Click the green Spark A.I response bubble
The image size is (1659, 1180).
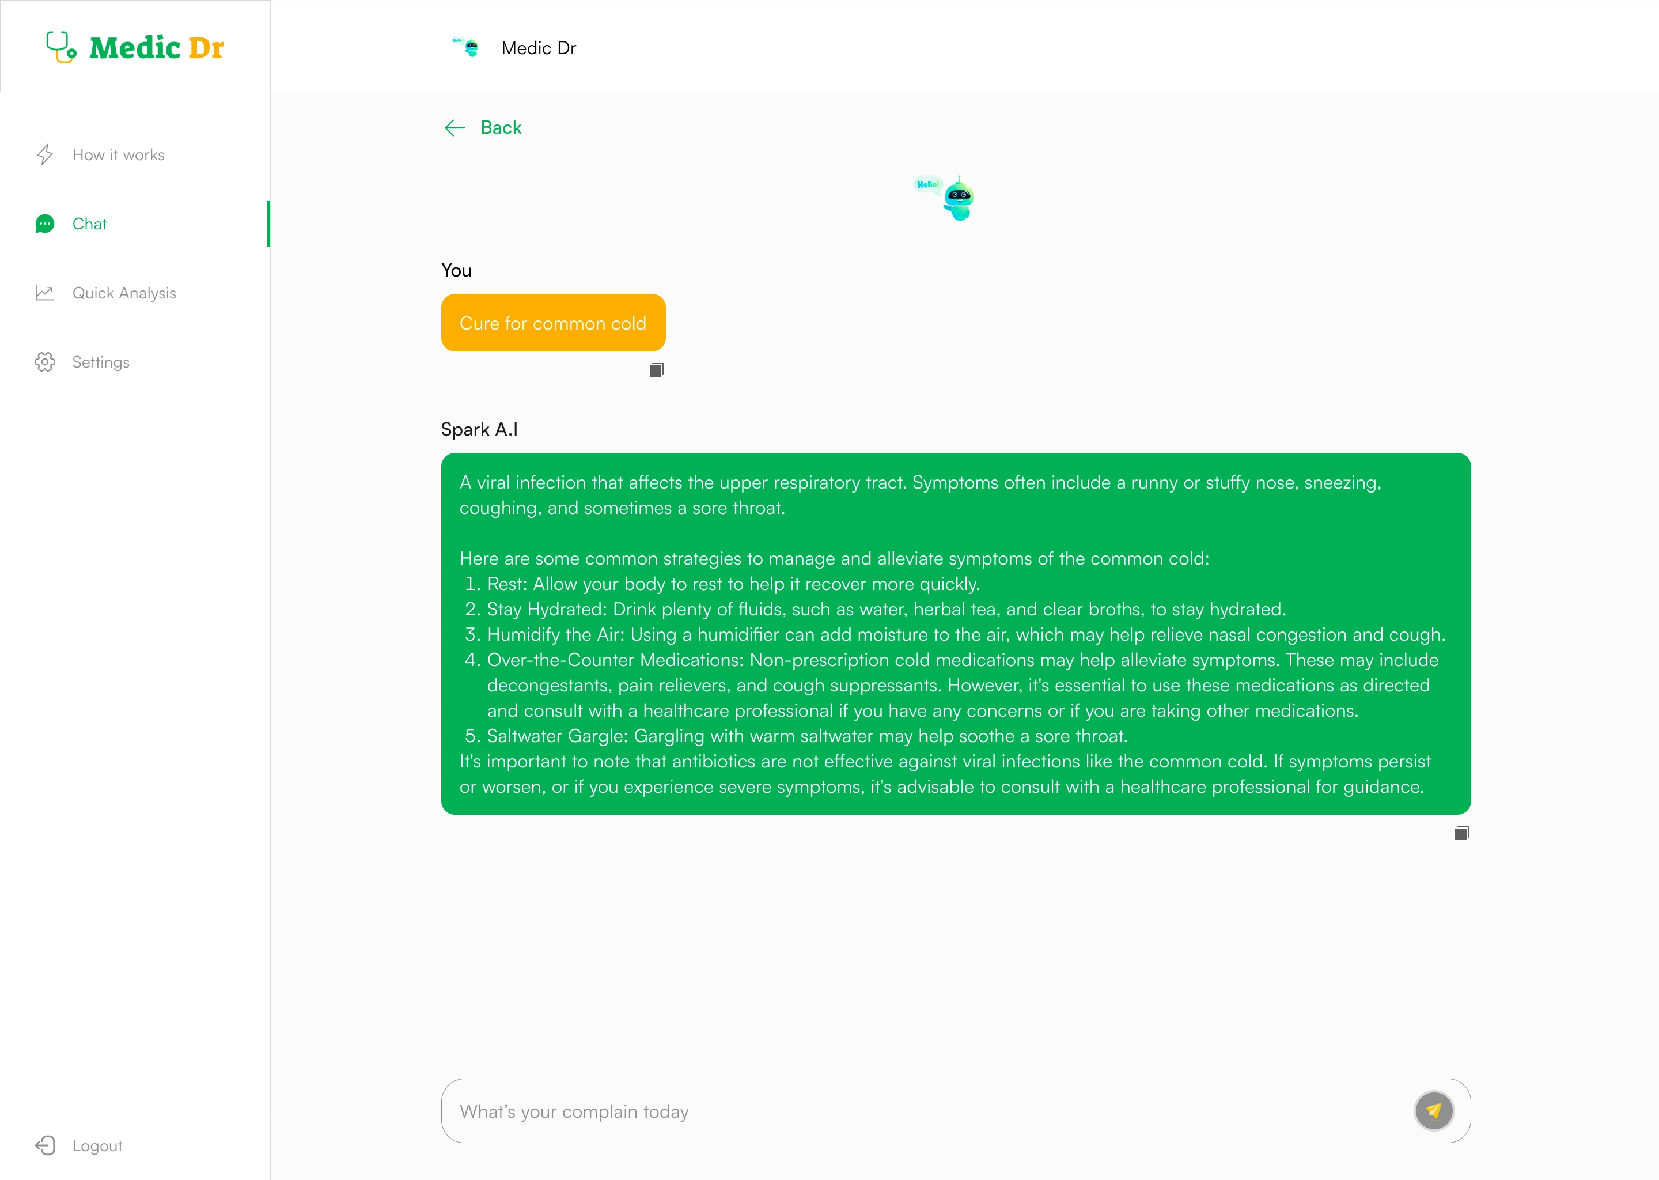click(956, 634)
